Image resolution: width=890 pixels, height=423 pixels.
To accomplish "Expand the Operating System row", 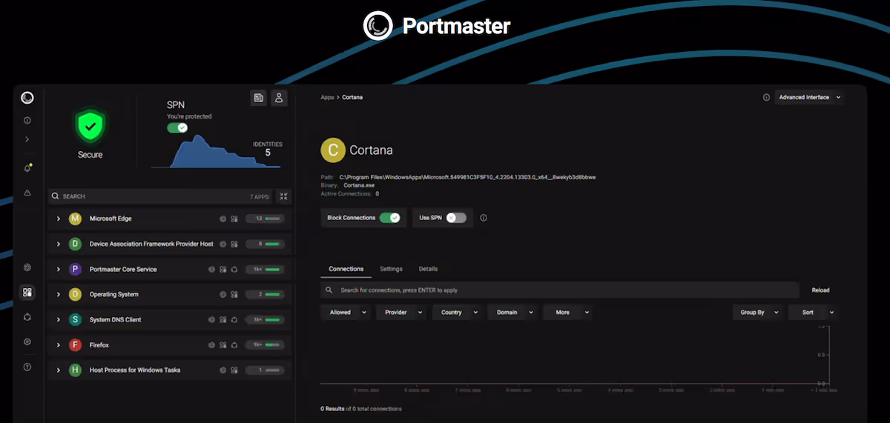I will point(59,295).
